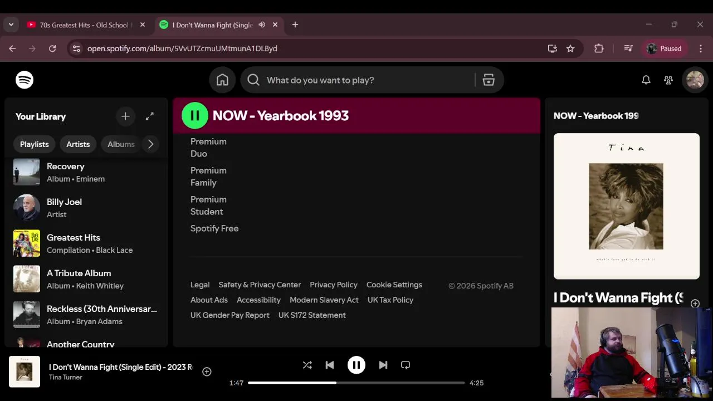Skip to the previous track
This screenshot has width=713, height=401.
tap(330, 365)
